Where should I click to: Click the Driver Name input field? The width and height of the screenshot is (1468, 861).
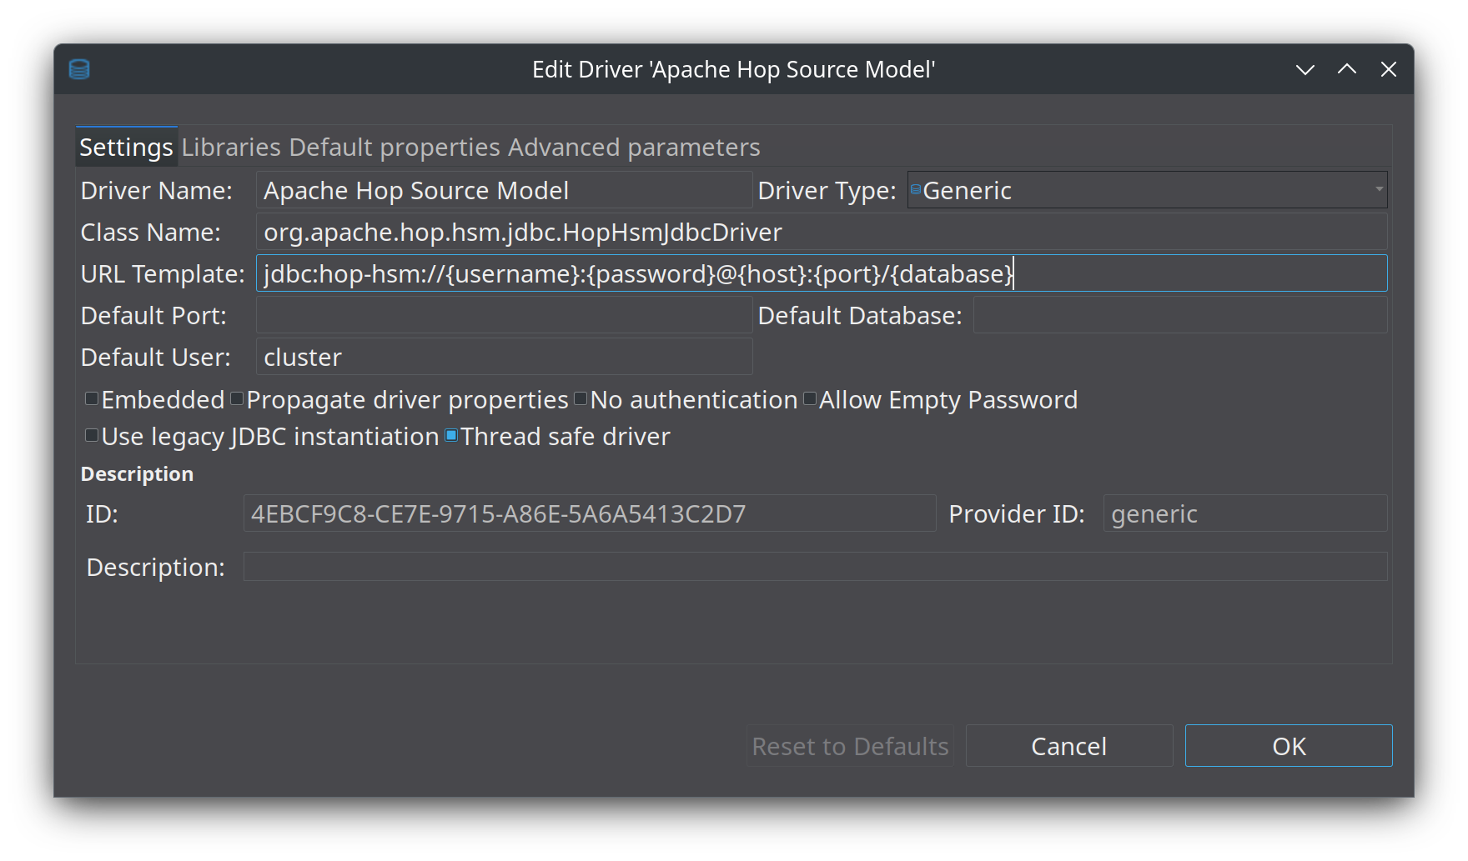coord(504,190)
